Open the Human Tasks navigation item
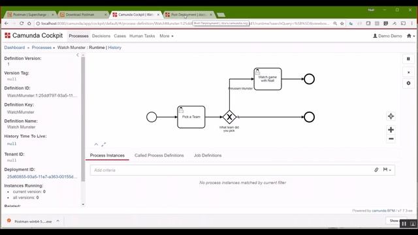 tap(142, 36)
